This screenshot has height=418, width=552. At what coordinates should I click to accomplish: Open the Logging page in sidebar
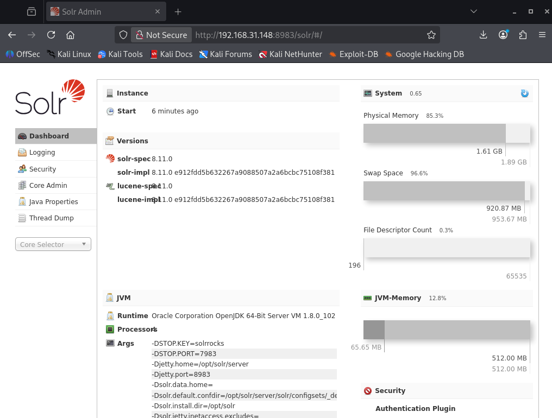(42, 153)
